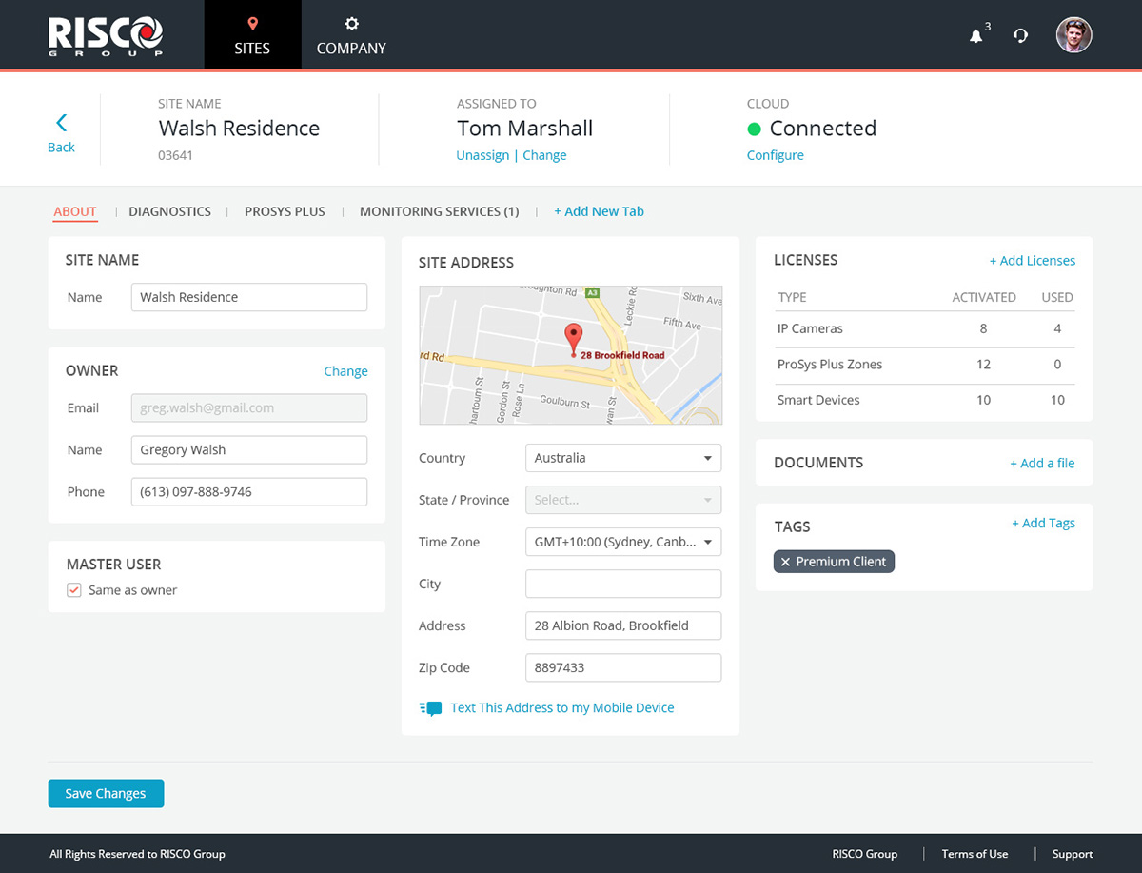Click the Save Changes button
1142x873 pixels.
click(106, 793)
